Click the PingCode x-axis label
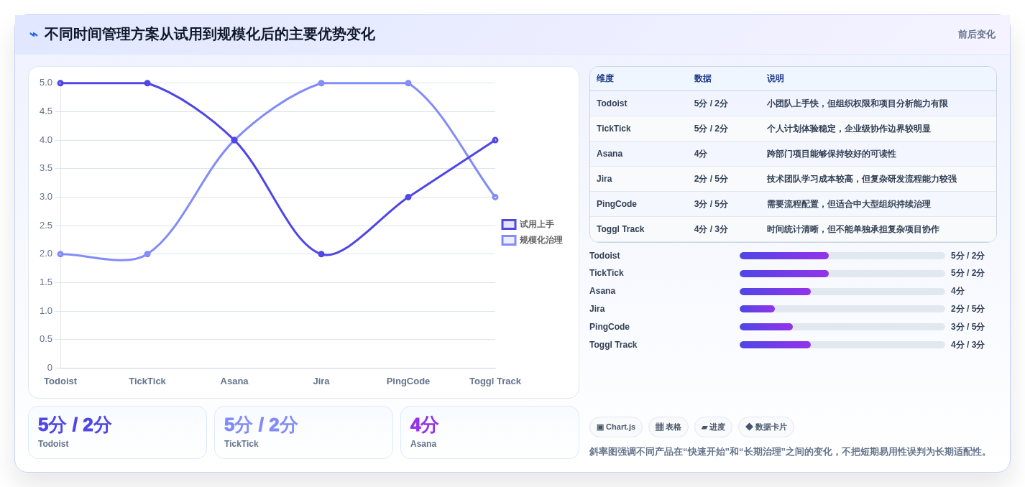1025x487 pixels. (408, 381)
